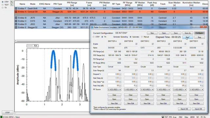Open a file for Emitter E
Screen dimensions: 210x118
[180, 99]
